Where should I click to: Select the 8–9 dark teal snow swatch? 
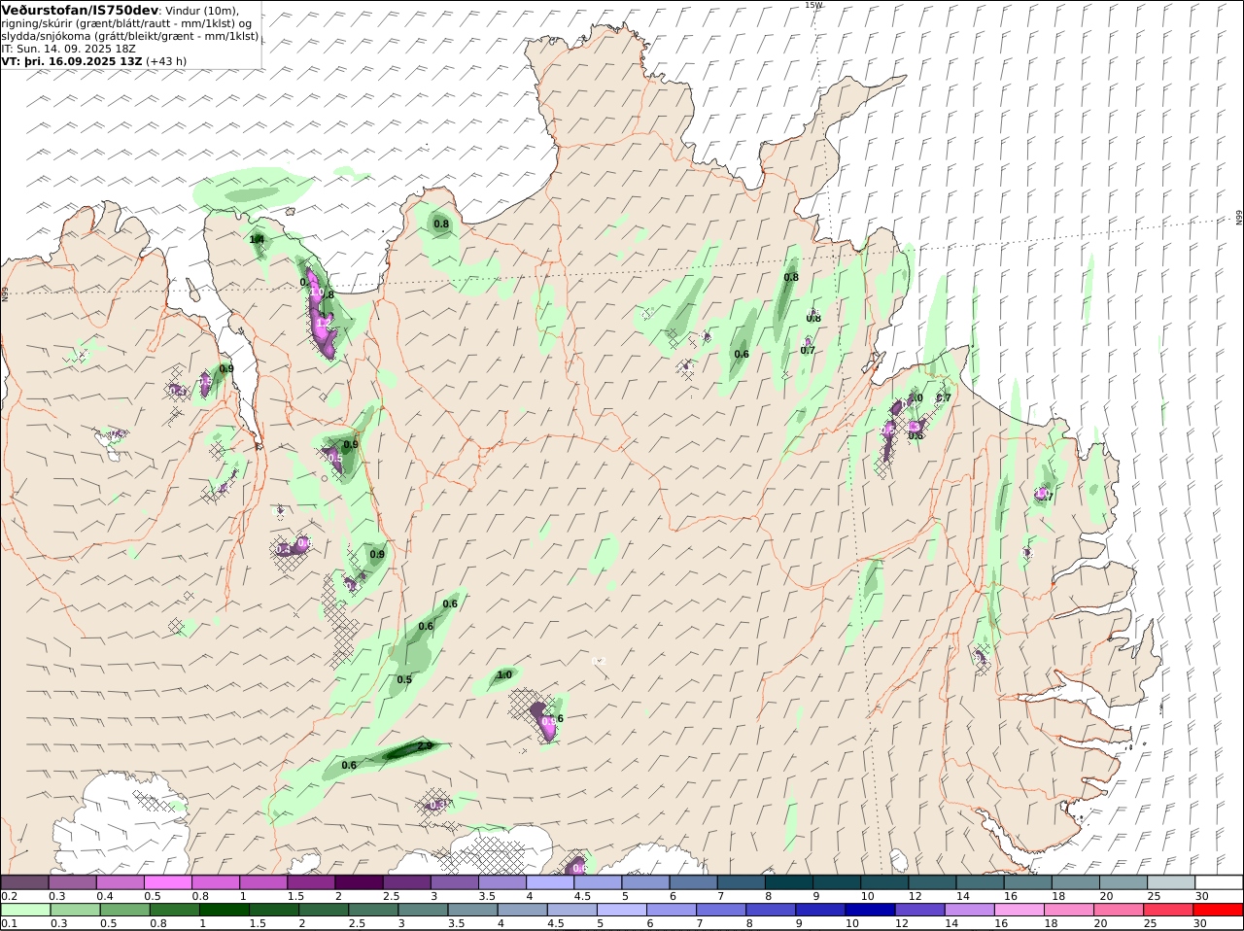(x=789, y=882)
